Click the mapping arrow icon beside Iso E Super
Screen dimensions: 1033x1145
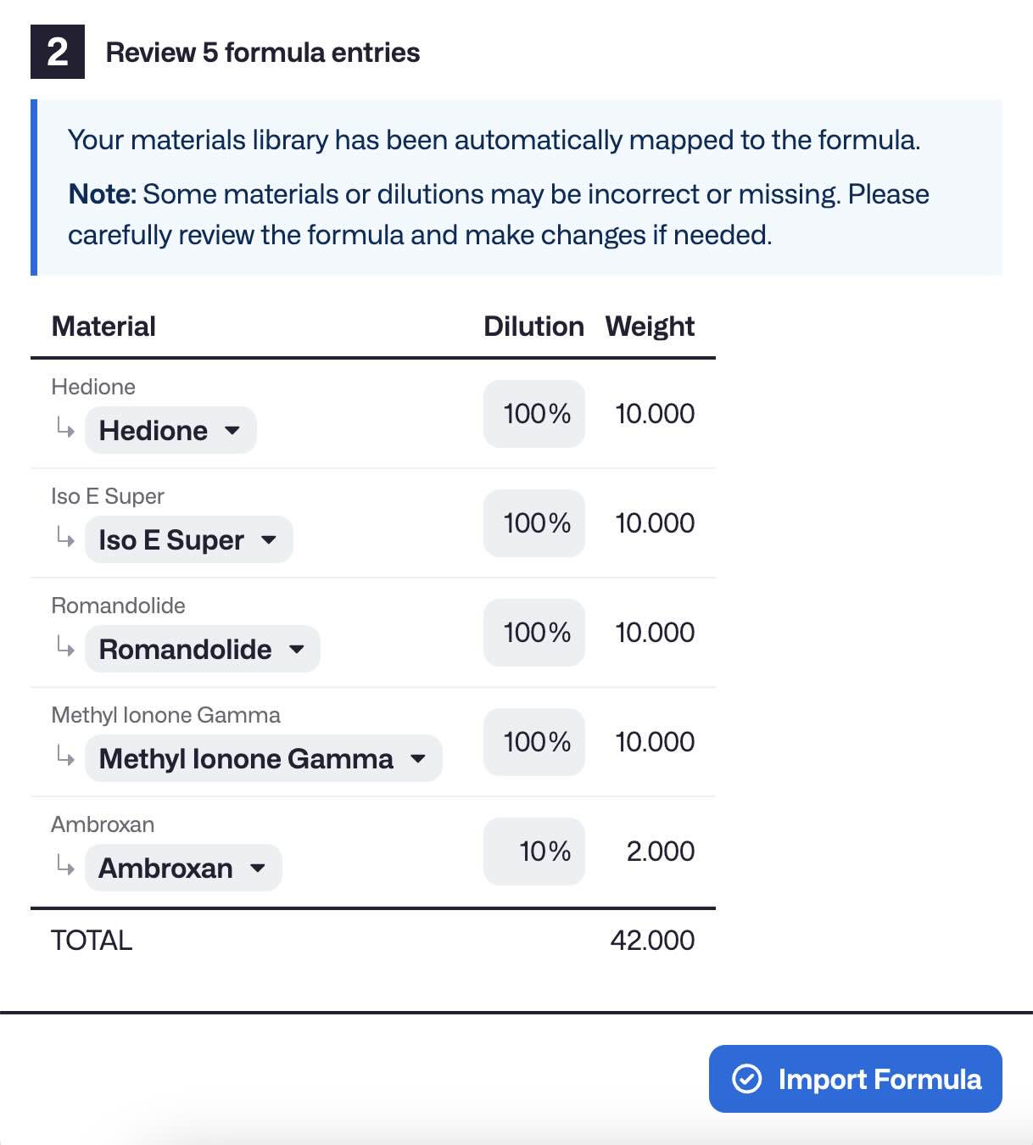click(64, 539)
